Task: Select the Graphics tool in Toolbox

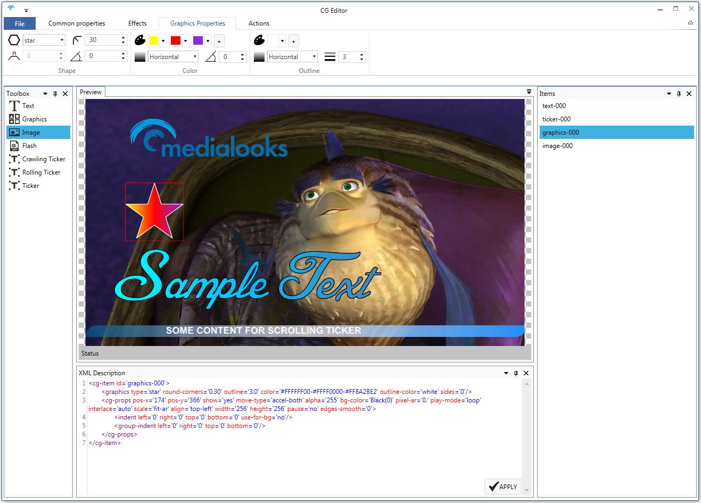Action: pos(38,119)
